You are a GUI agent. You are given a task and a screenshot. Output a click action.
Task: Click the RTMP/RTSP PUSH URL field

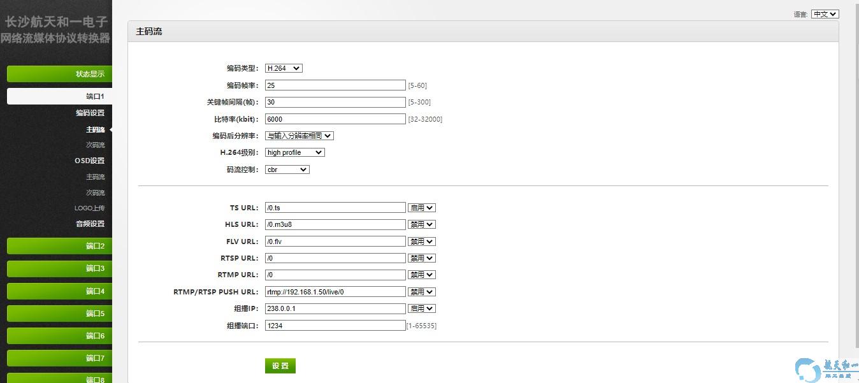tap(335, 292)
